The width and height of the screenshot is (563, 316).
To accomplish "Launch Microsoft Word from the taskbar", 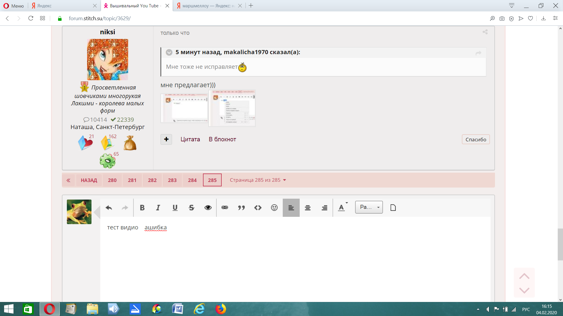I will click(178, 309).
